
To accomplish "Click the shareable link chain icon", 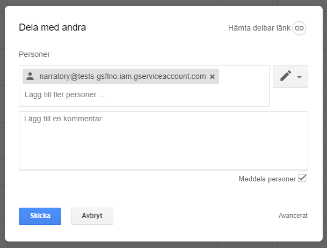I will (x=299, y=28).
